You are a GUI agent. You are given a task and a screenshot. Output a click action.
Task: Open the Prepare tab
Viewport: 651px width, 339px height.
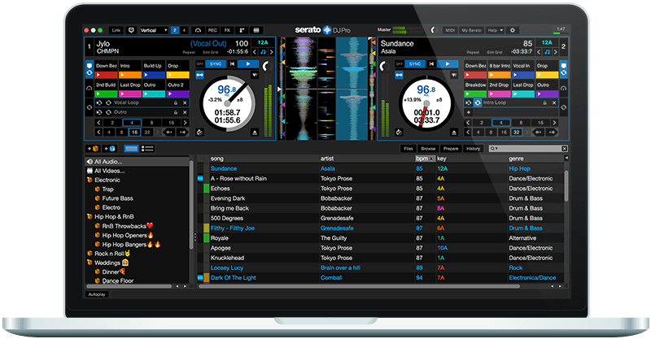pyautogui.click(x=451, y=149)
